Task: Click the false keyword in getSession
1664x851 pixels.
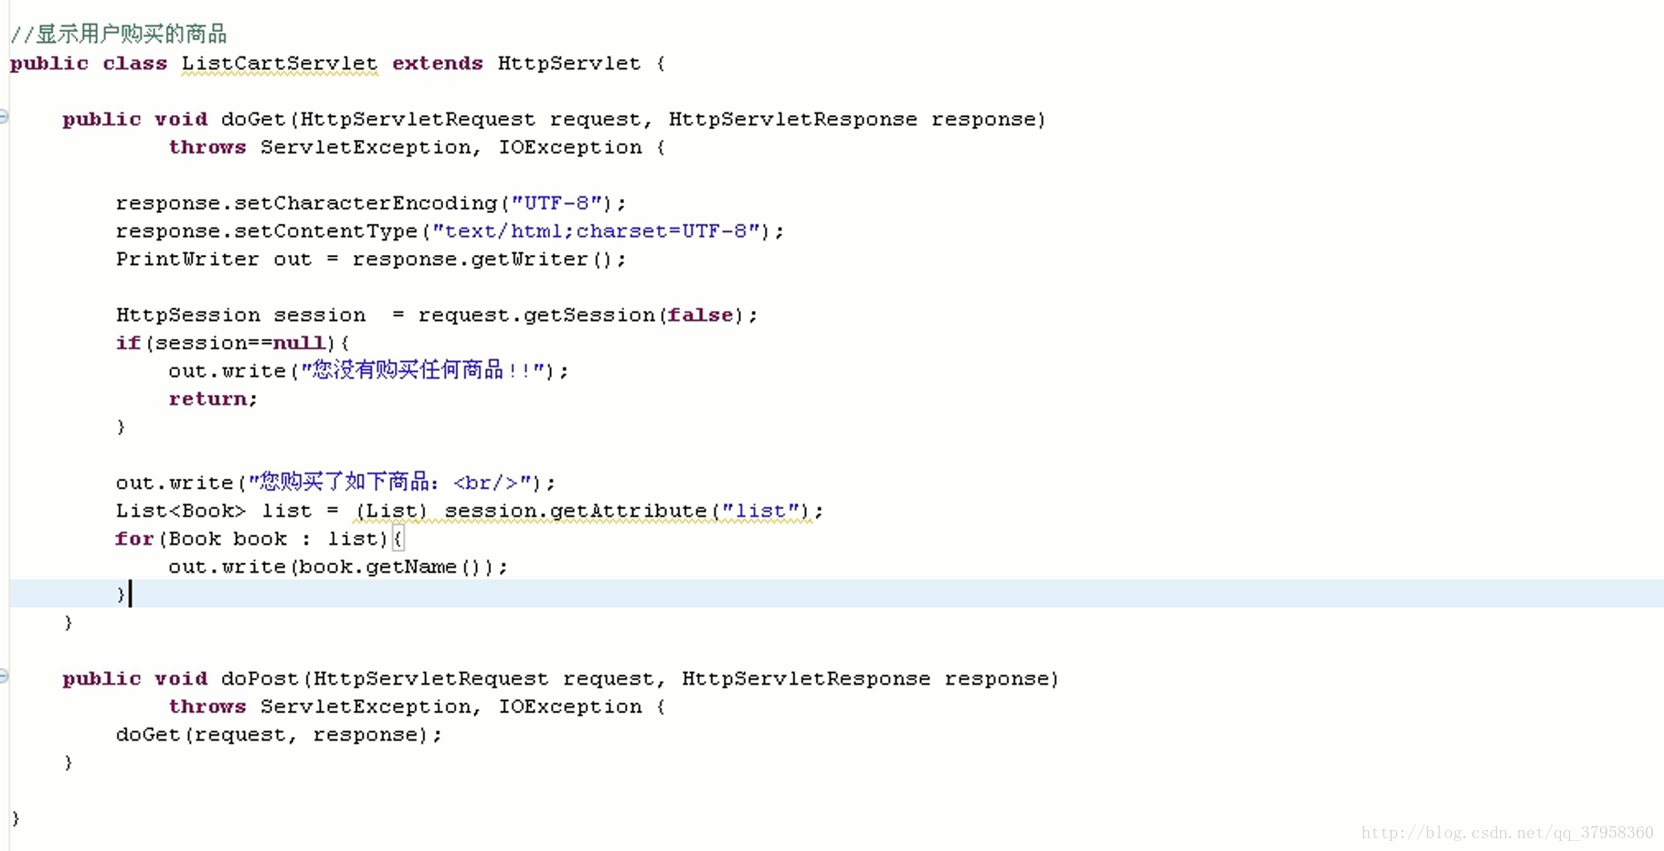Action: 700,315
